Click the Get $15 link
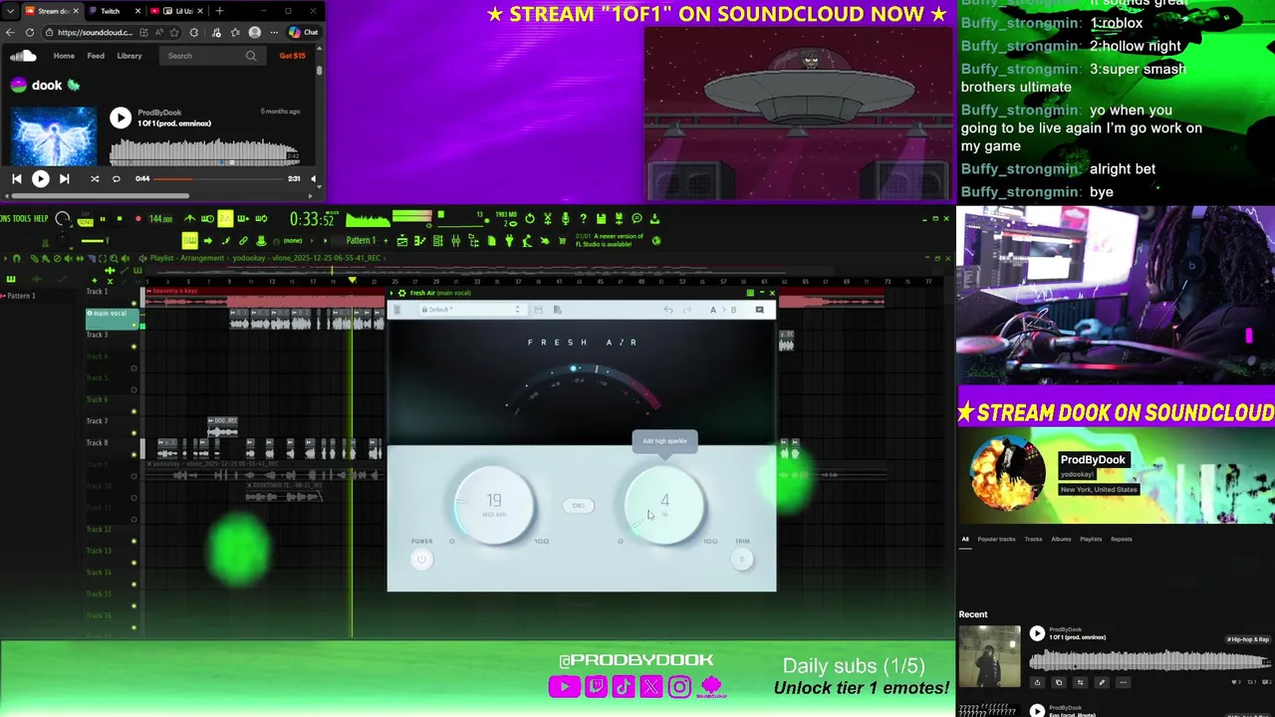 pyautogui.click(x=293, y=56)
